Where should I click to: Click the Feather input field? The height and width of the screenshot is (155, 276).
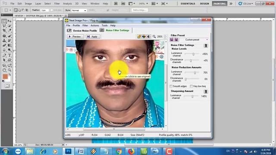pos(44,10)
